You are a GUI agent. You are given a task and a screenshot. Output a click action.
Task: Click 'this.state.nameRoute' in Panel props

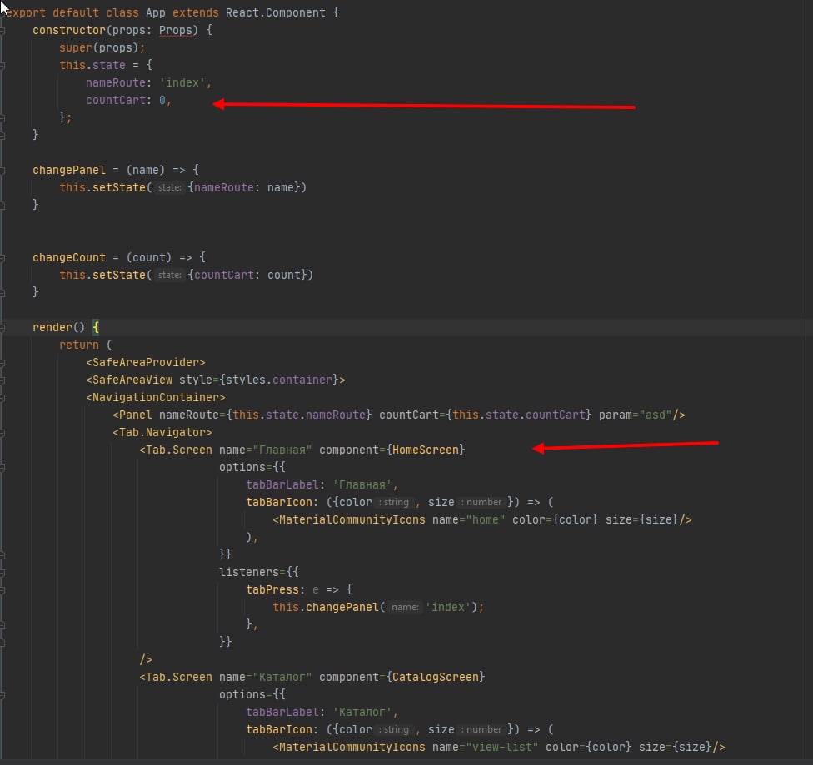pos(299,415)
